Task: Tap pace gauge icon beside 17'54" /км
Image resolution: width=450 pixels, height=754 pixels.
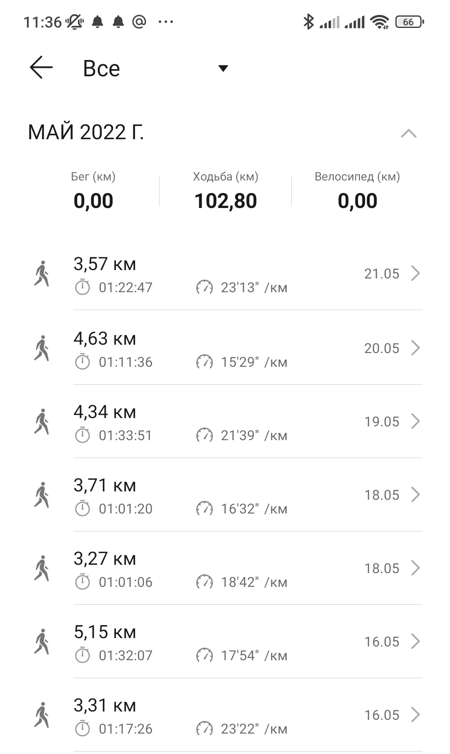Action: pos(204,655)
